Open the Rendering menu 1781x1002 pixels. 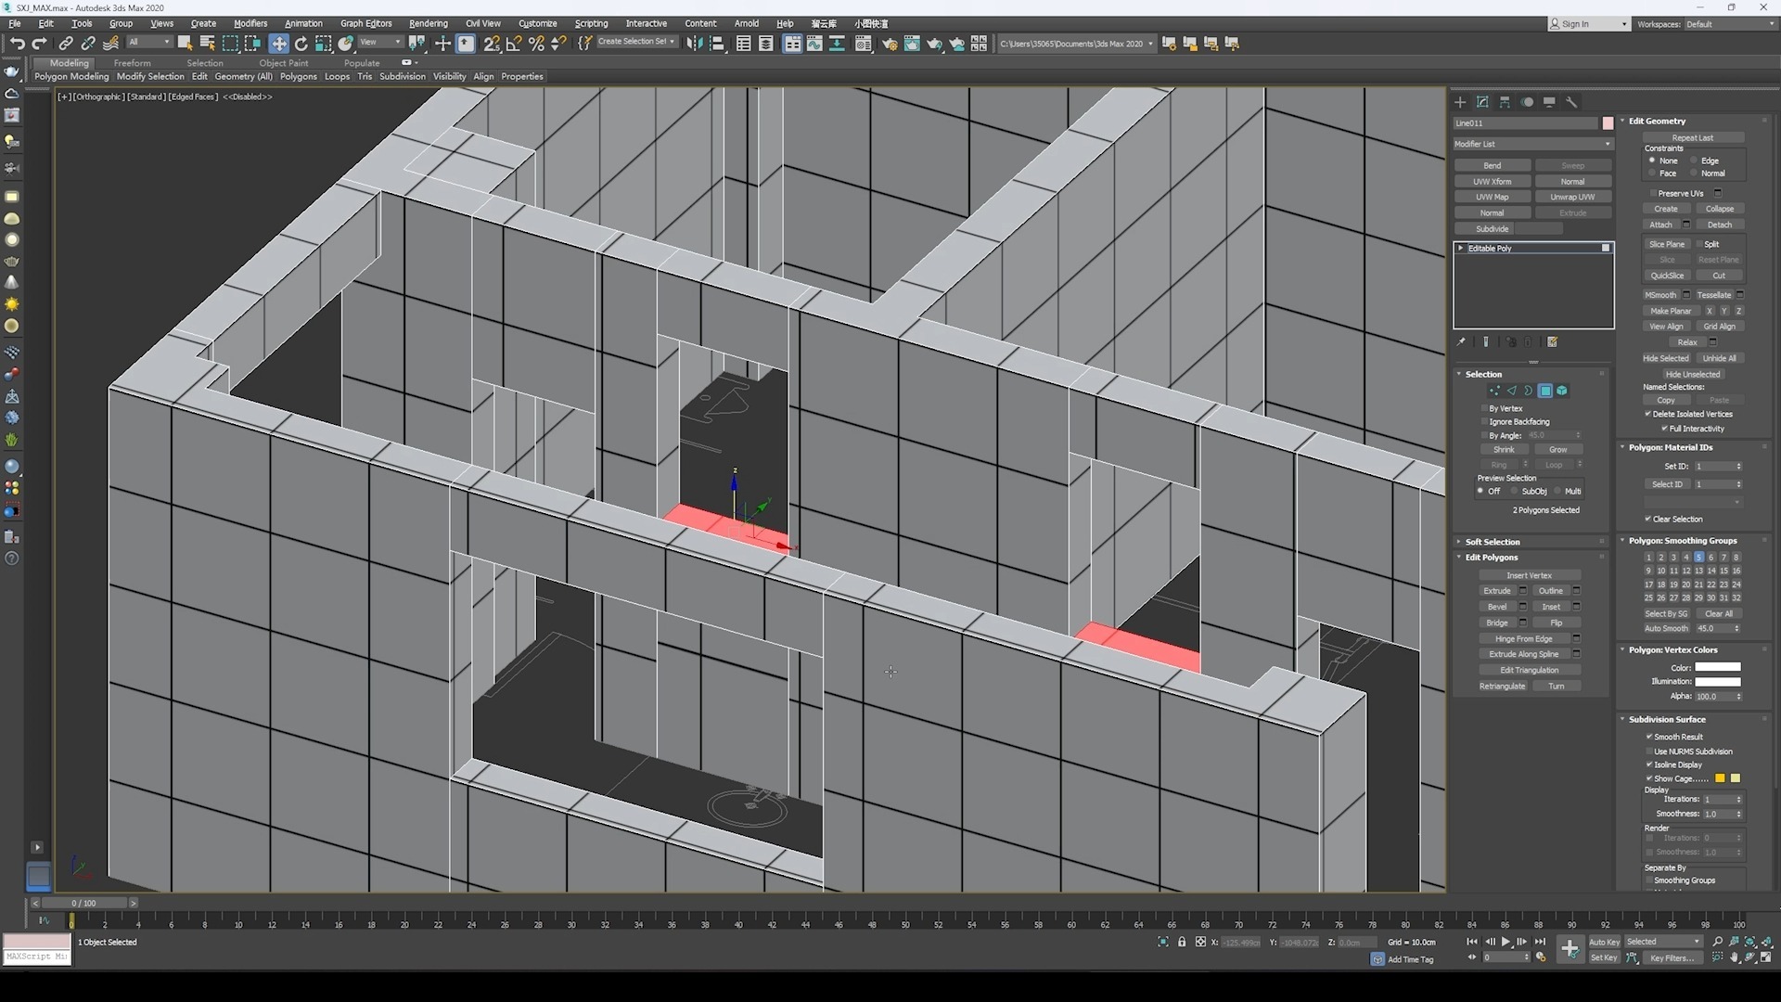click(x=429, y=23)
